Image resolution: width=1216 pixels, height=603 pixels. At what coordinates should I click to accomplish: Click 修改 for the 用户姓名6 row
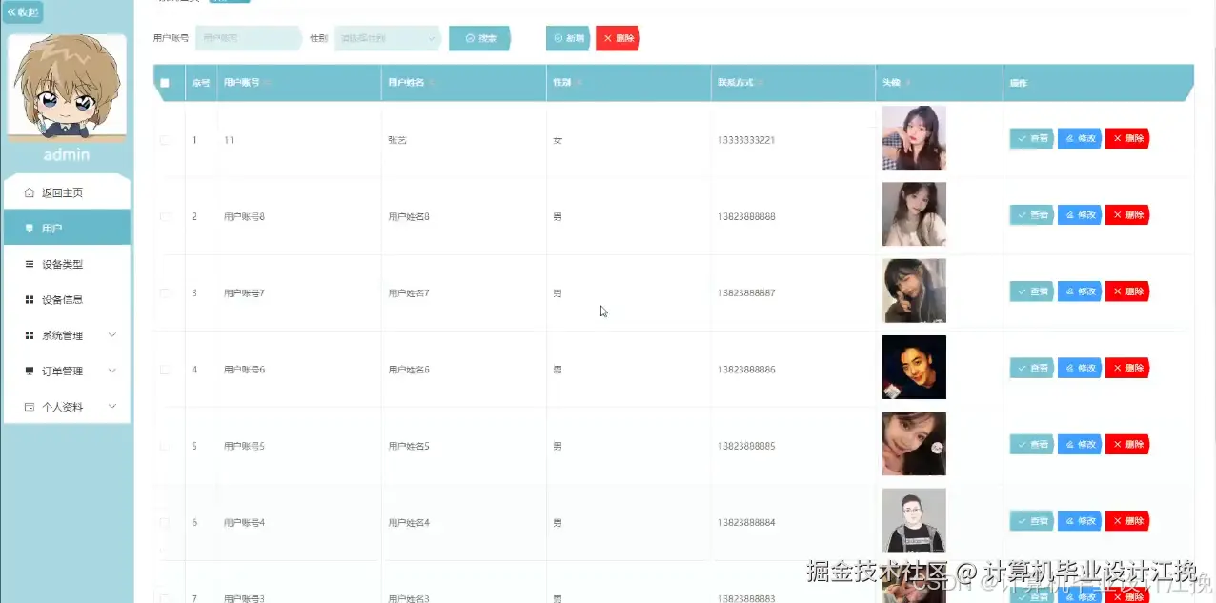(x=1080, y=367)
